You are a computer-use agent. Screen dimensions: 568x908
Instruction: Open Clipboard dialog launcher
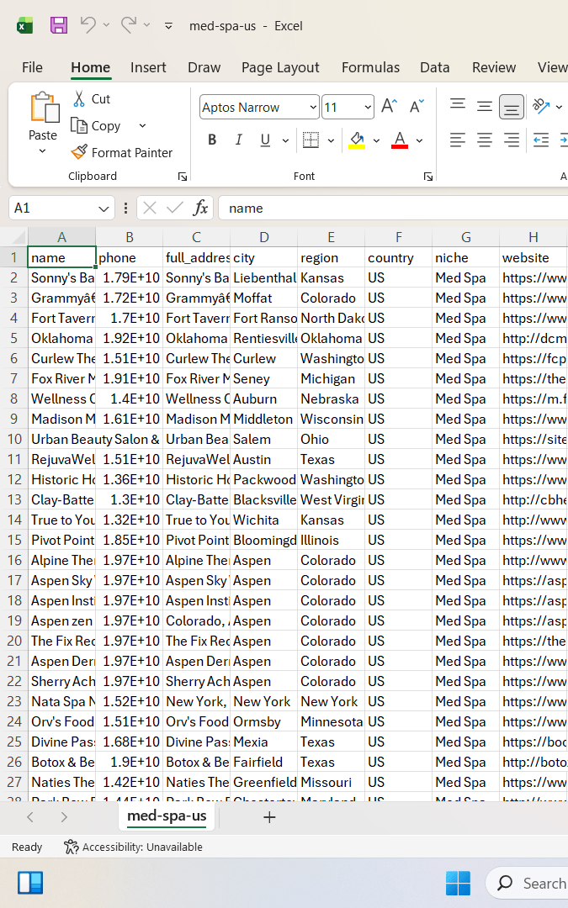coord(183,177)
